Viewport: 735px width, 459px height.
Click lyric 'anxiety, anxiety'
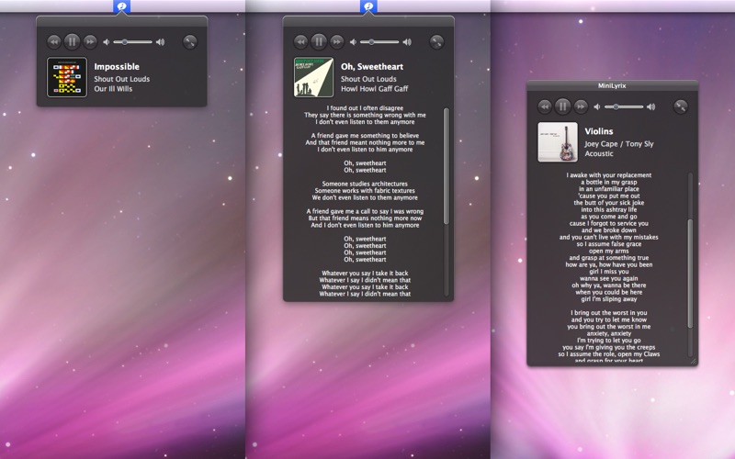[x=609, y=333]
